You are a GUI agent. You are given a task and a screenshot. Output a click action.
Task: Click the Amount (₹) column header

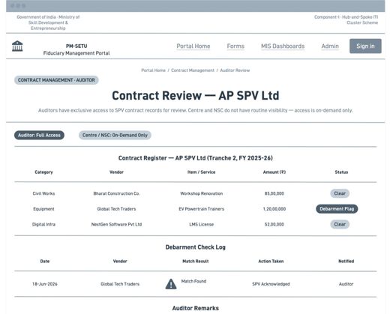[274, 172]
